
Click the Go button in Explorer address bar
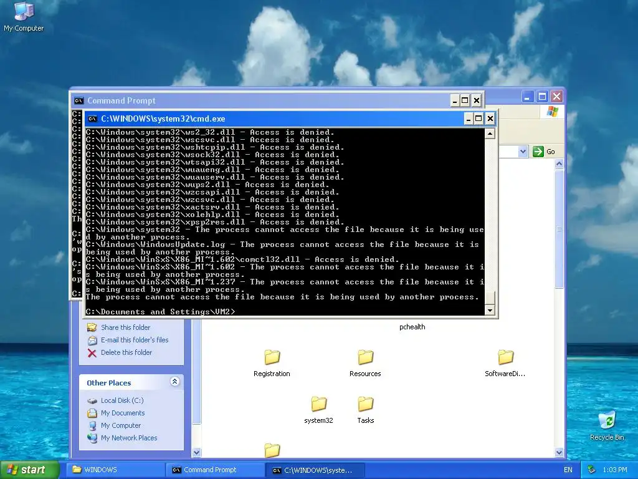pyautogui.click(x=544, y=152)
